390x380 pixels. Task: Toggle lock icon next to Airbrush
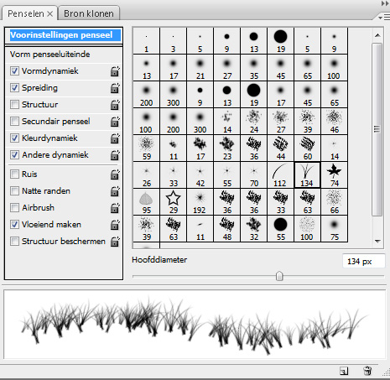tap(115, 208)
